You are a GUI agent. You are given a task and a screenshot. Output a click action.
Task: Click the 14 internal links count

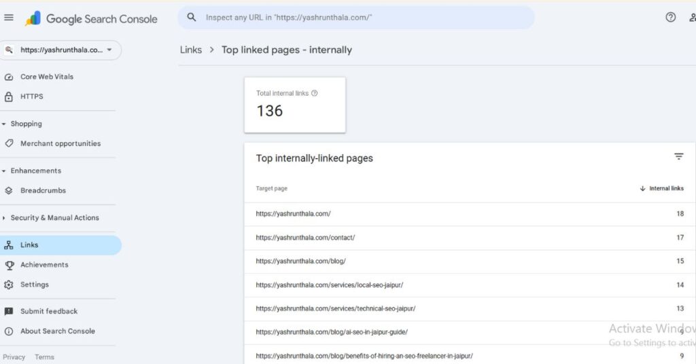pos(680,285)
